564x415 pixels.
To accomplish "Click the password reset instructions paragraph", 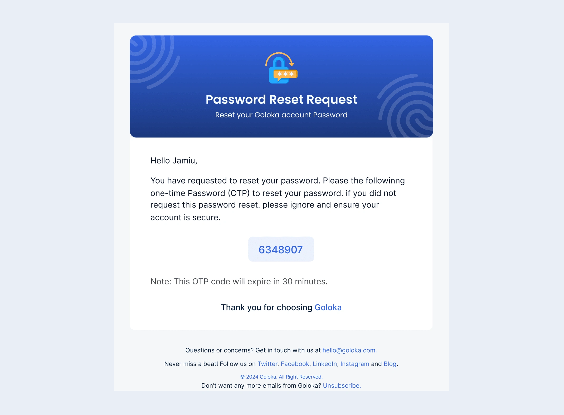I will coord(278,199).
